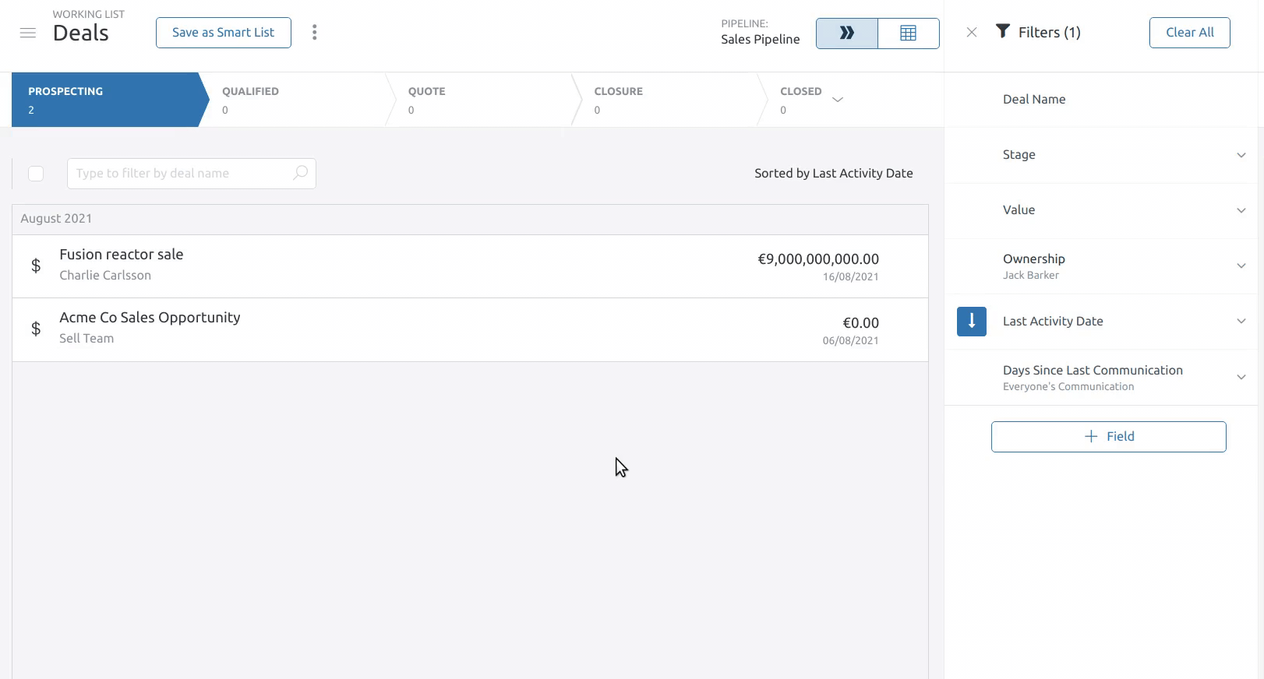Click the Clear All filters button
The width and height of the screenshot is (1264, 679).
pyautogui.click(x=1189, y=33)
